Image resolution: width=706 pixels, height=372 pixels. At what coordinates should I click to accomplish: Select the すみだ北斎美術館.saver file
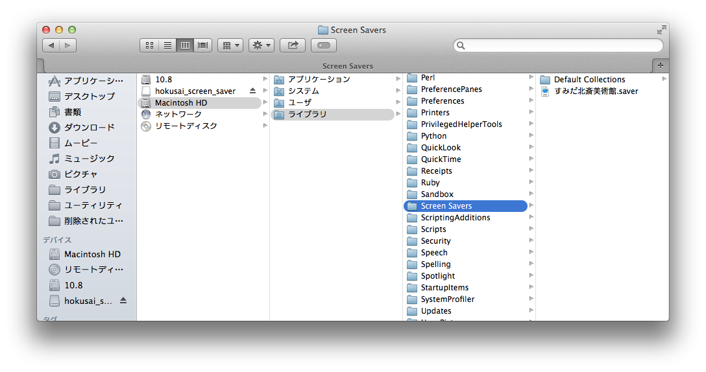coord(596,91)
